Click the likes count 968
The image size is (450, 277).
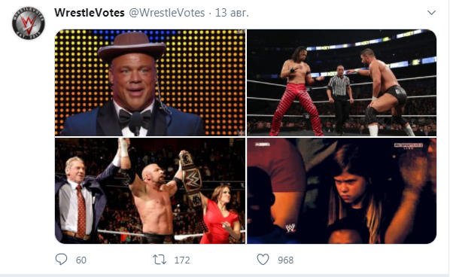pyautogui.click(x=285, y=260)
